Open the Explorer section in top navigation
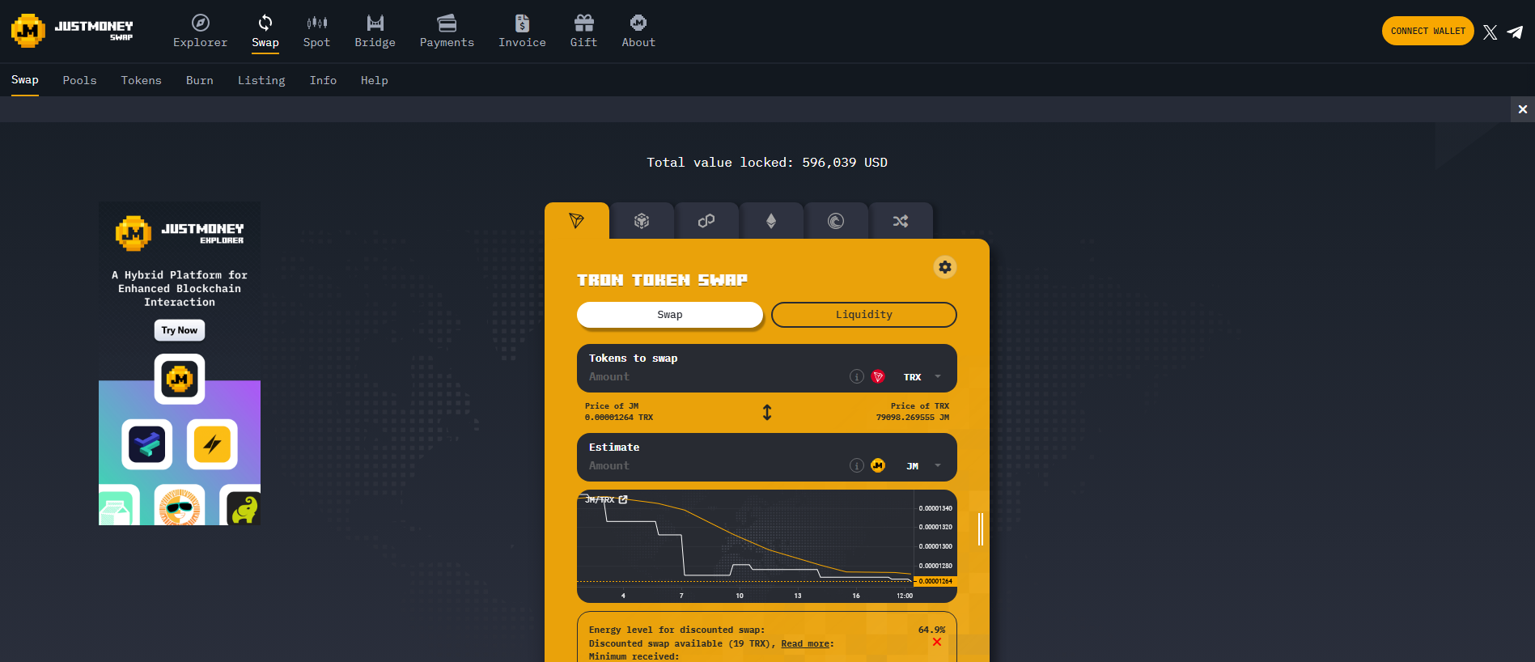This screenshot has width=1535, height=662. (200, 32)
